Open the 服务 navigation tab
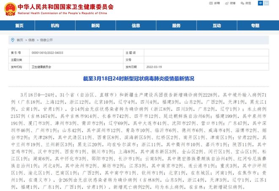Image resolution: width=279 pixels, height=191 pixels. click(x=176, y=25)
